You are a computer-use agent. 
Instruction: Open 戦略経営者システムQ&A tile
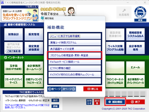point(135,34)
